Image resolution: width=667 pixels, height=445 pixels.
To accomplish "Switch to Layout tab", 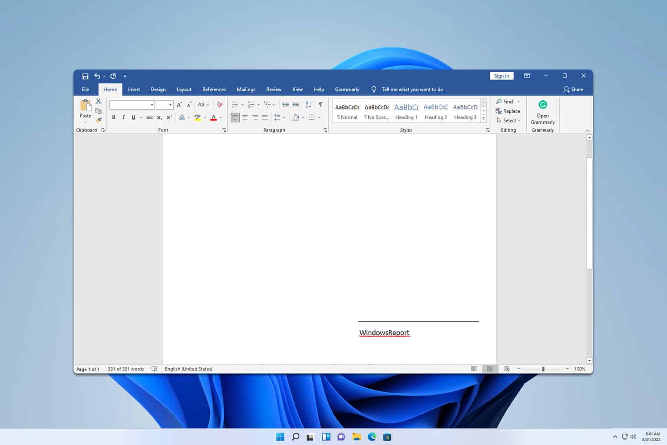I will click(x=184, y=90).
